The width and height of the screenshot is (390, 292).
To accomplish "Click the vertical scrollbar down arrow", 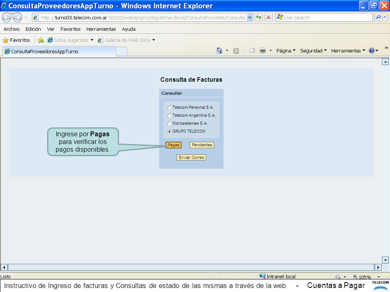I will coord(385,260).
